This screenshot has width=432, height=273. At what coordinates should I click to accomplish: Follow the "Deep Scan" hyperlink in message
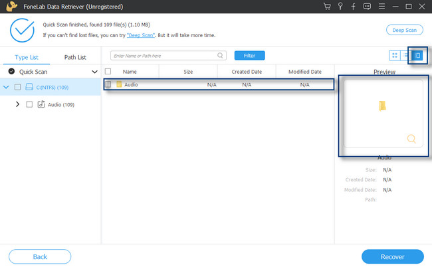(x=141, y=35)
